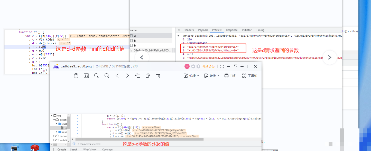The height and width of the screenshot is (151, 371).
Task: Pin the image viewer window on top
Action: click(235, 67)
